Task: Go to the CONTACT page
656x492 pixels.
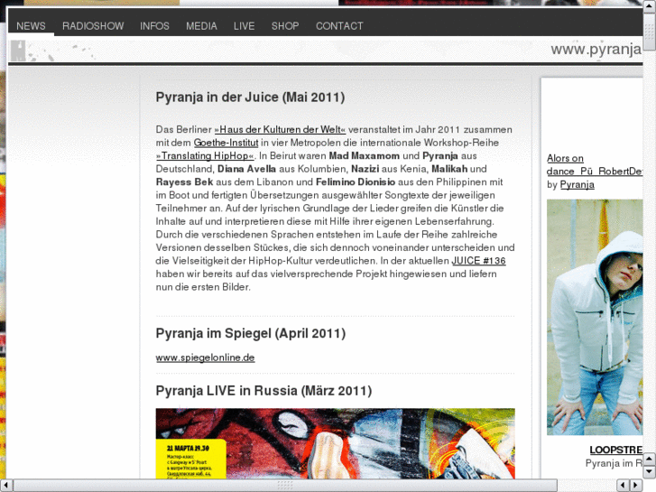Action: coord(339,26)
